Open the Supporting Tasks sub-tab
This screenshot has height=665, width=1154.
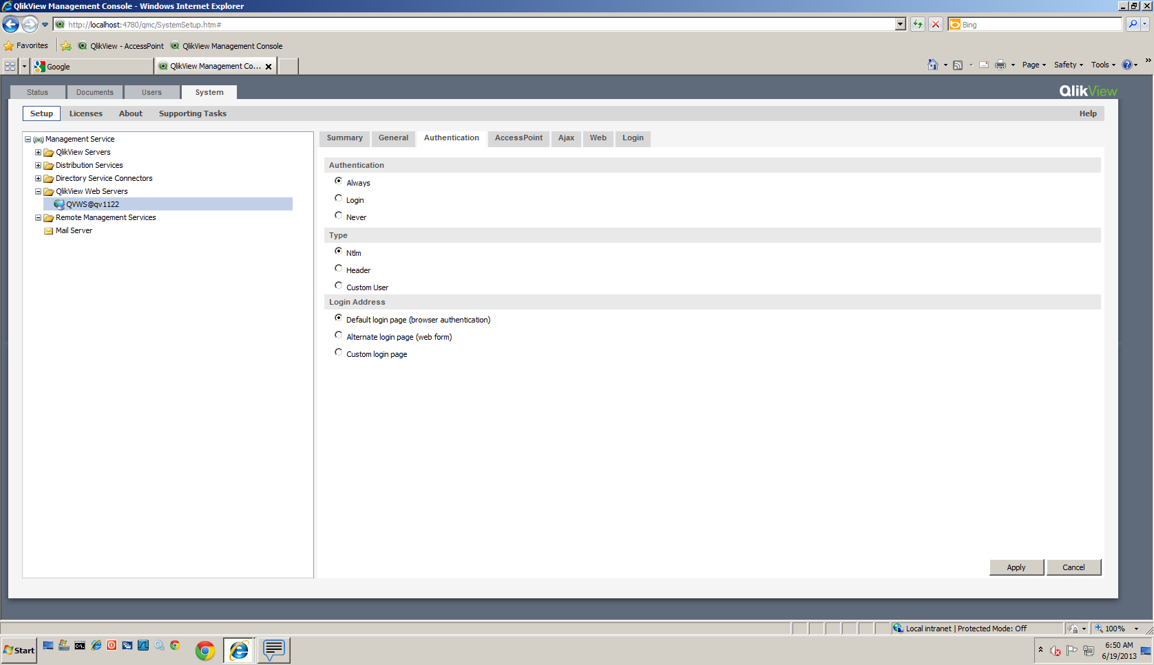193,113
